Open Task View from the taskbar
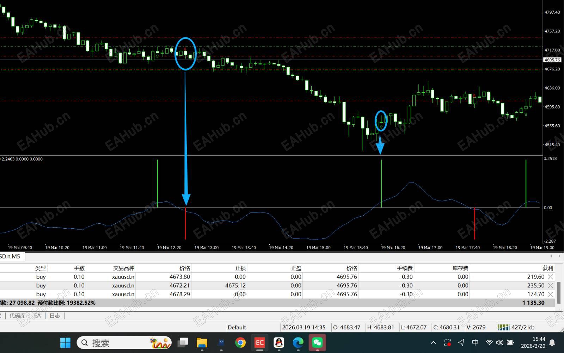The height and width of the screenshot is (353, 564). [x=183, y=342]
